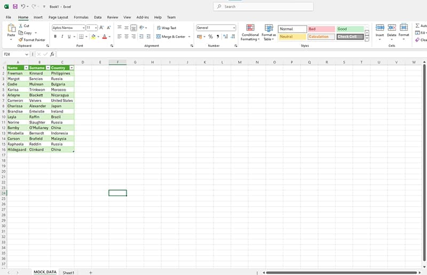The width and height of the screenshot is (427, 275).
Task: Open the Formulas ribbon tab
Action: tap(81, 17)
